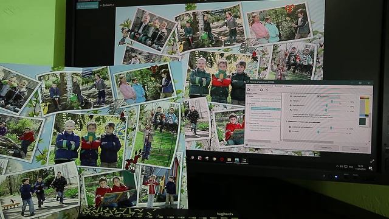389x219 pixels.
Task: Adjust the hue slider handle
Action: [318, 132]
